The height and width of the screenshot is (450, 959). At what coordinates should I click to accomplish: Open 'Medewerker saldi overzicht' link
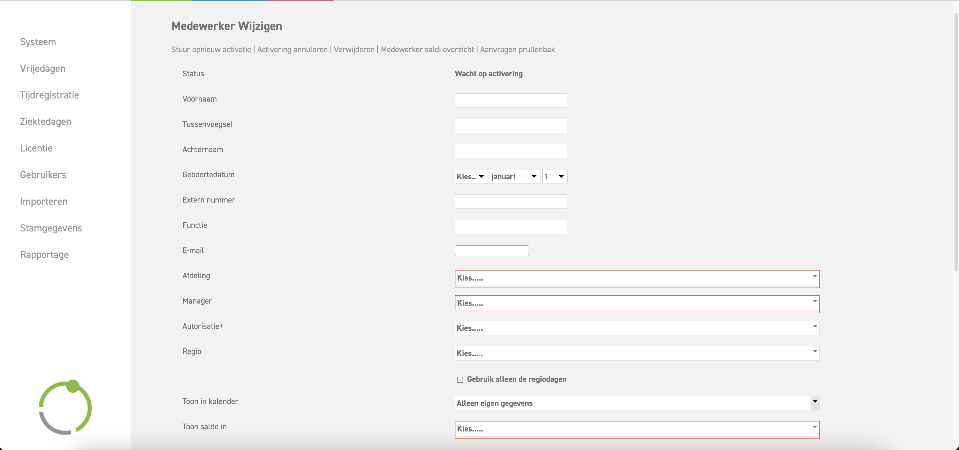coord(427,49)
